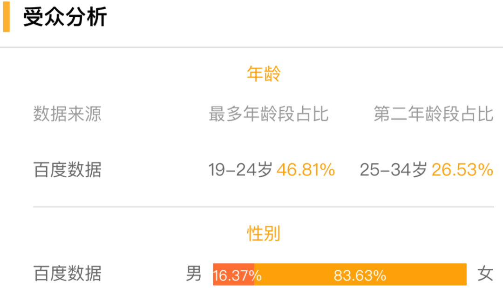The image size is (503, 288).
Task: Click the 46.81% percentage value
Action: point(306,170)
